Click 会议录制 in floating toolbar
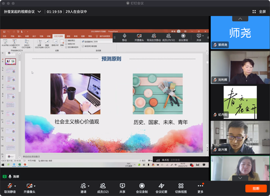This screenshot has width=270, height=196. [x=183, y=37]
